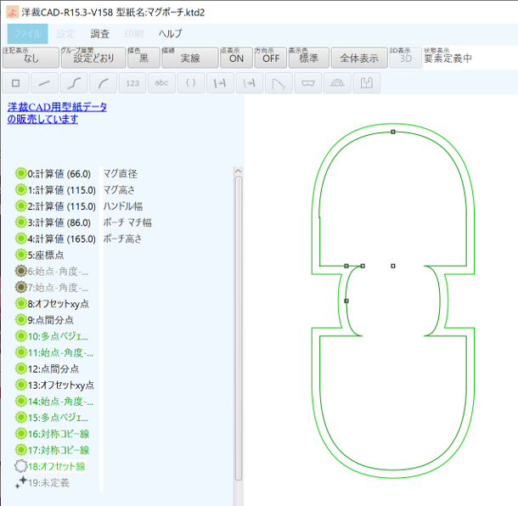518x506 pixels.
Task: Select the rectangle tool icon
Action: (x=15, y=83)
